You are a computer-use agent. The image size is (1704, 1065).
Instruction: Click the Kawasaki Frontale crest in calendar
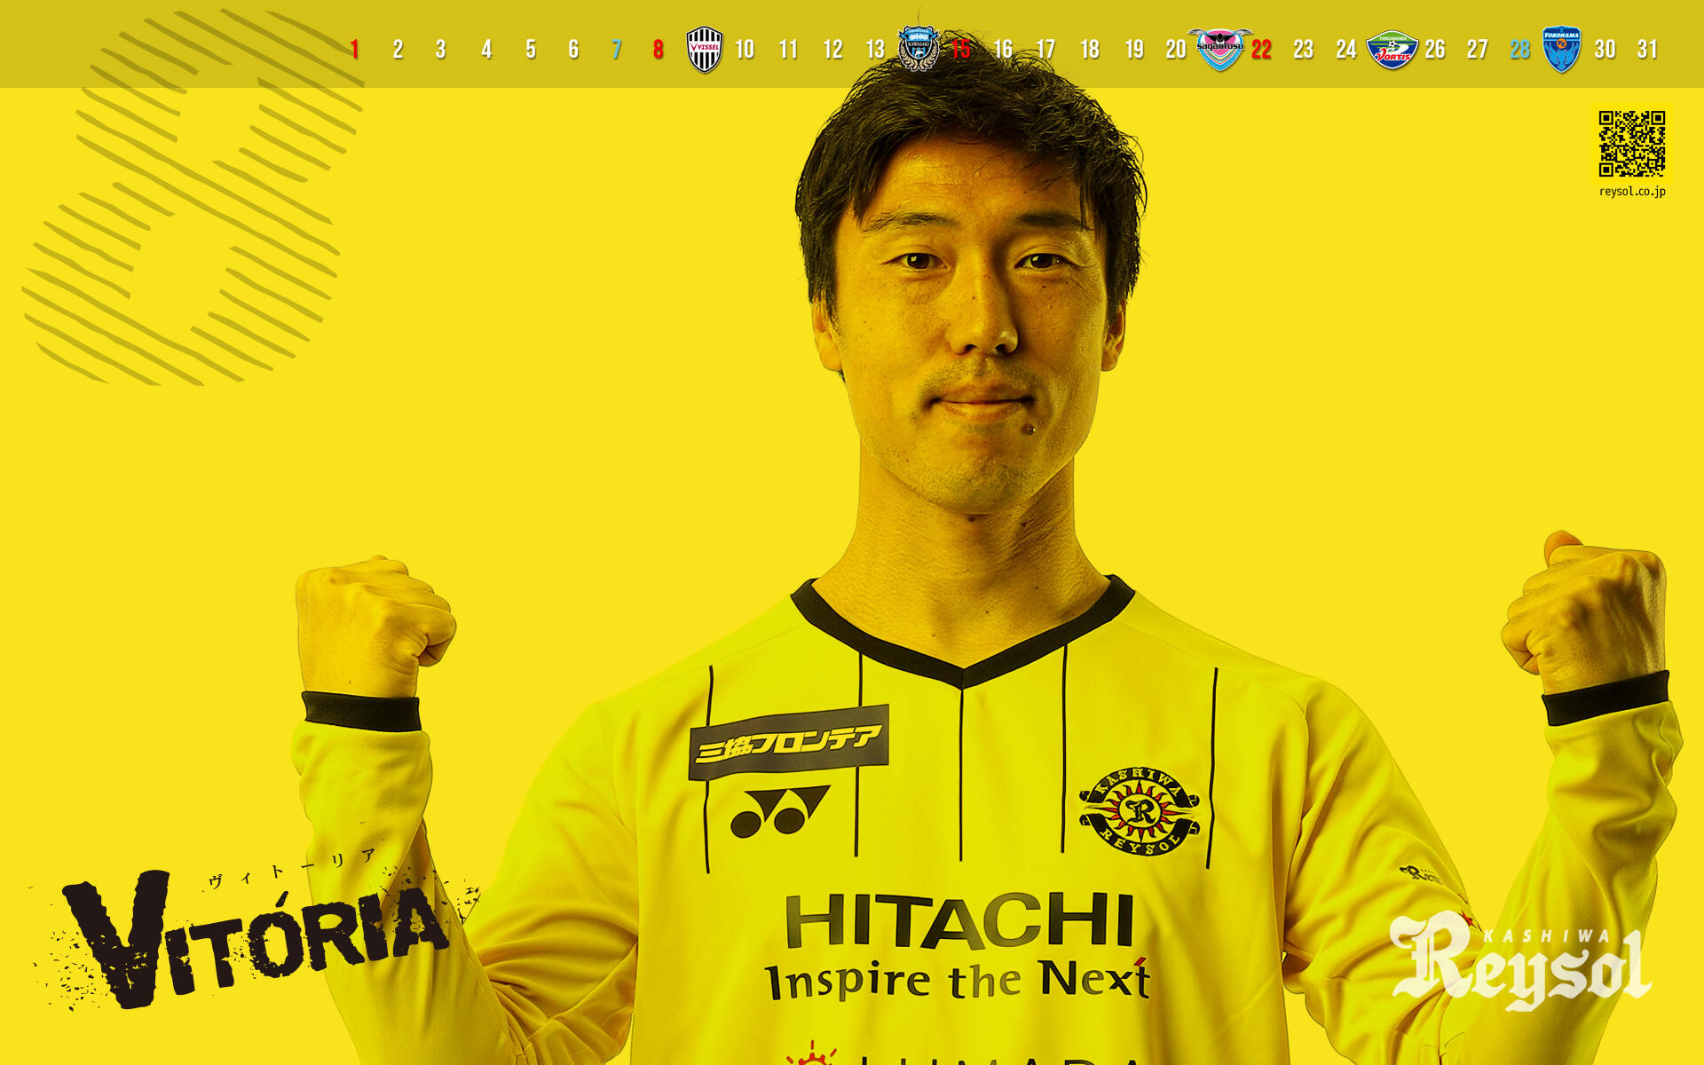[x=918, y=48]
